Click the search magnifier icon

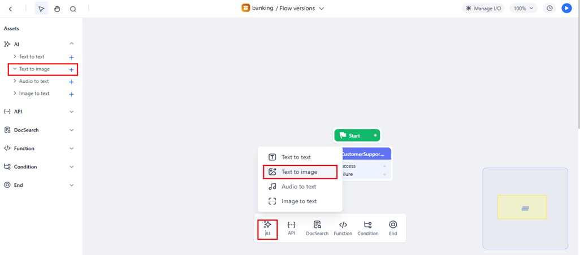[x=73, y=9]
